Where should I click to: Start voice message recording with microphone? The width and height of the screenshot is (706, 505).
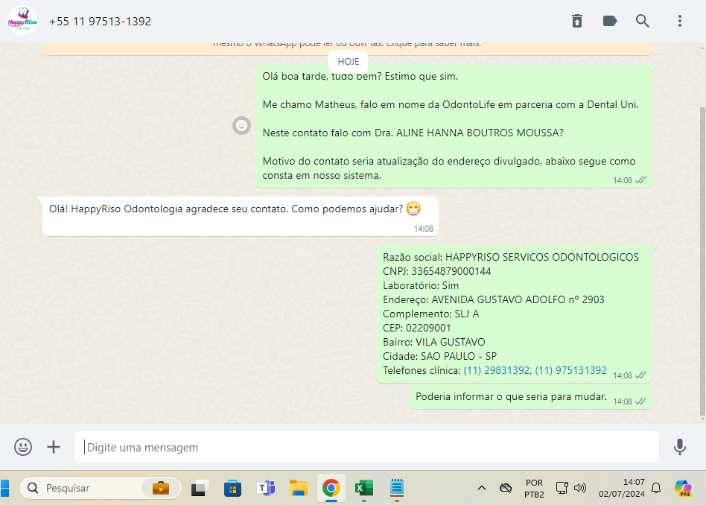pos(680,447)
